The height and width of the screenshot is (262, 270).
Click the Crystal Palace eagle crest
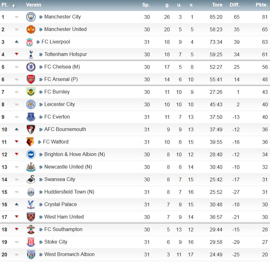(31, 204)
